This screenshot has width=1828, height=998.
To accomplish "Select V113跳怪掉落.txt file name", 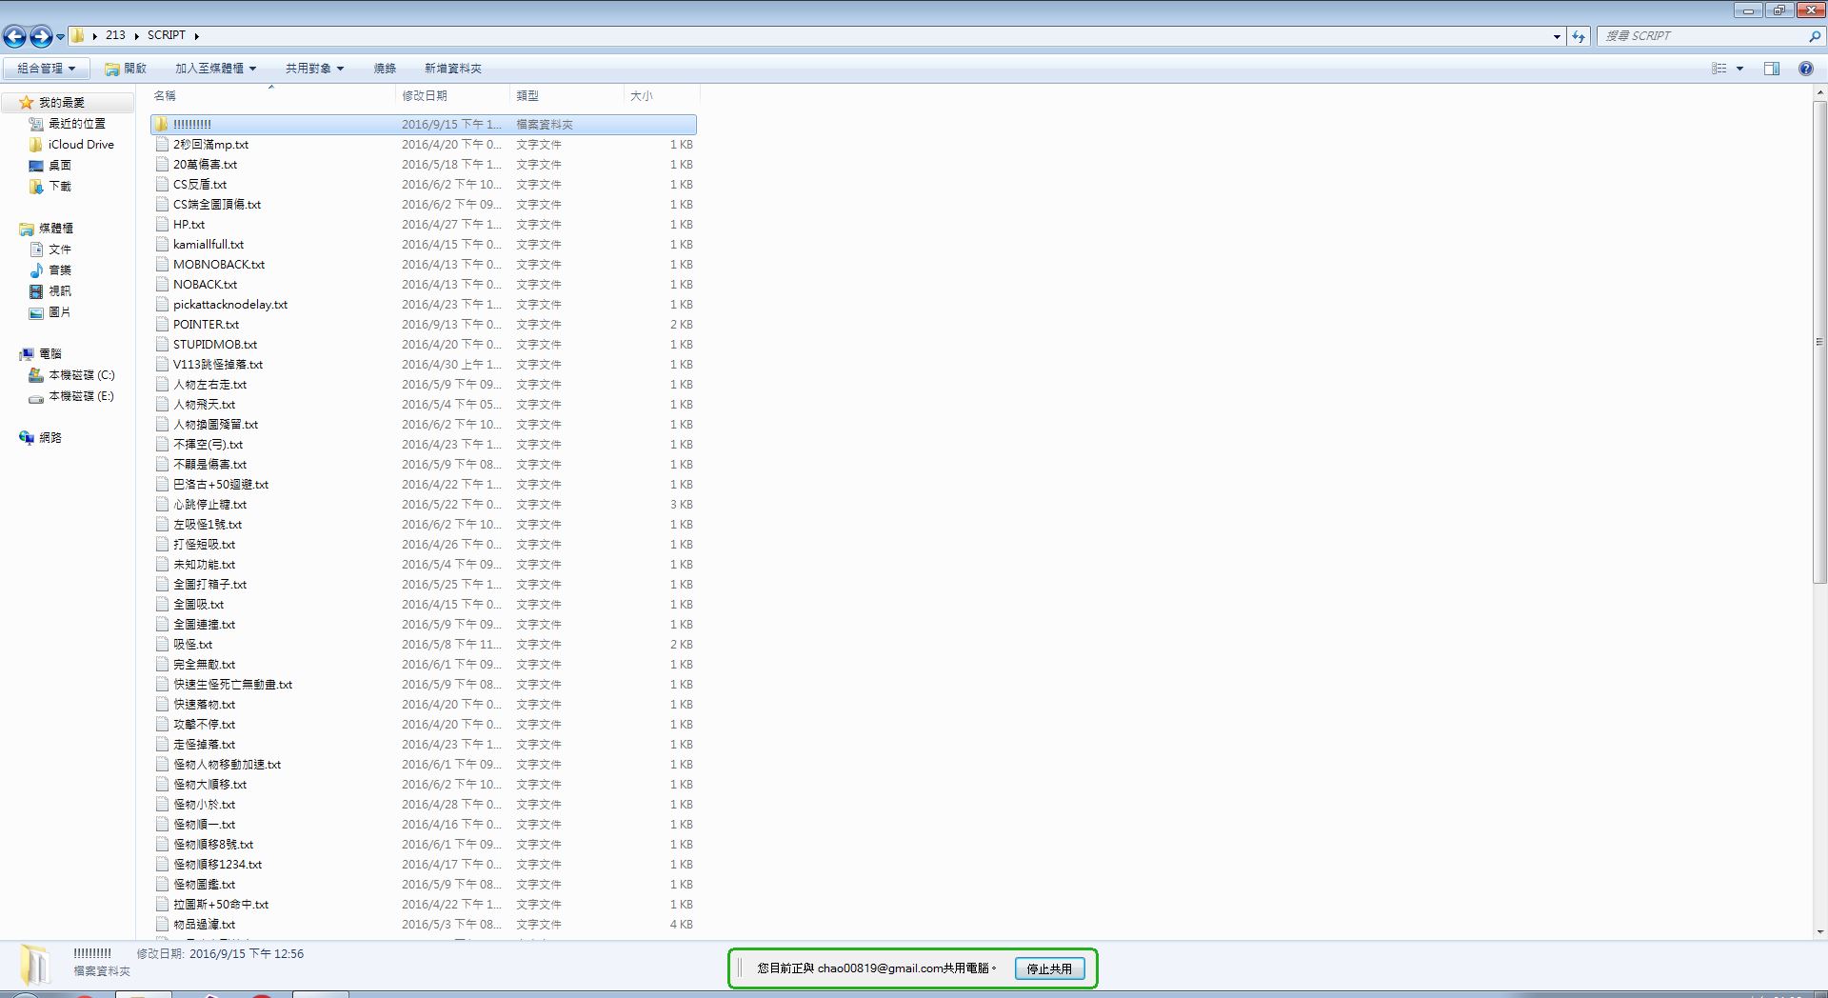I will coord(218,365).
